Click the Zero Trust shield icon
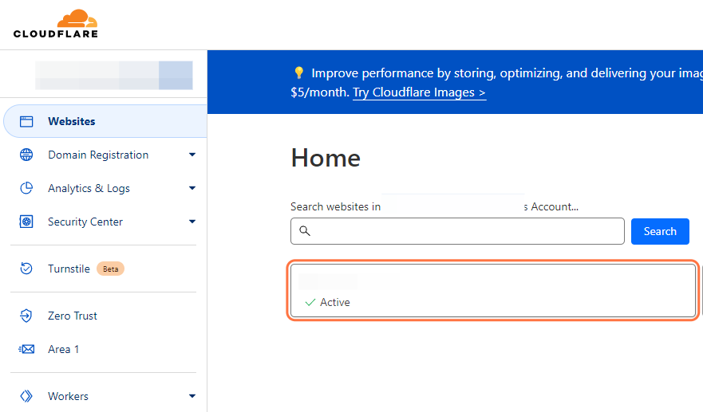The image size is (703, 412). (26, 316)
